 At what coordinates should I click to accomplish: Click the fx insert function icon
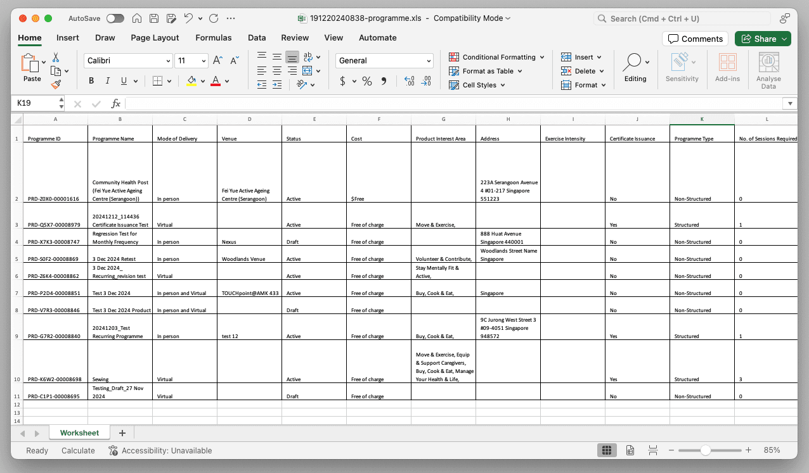(116, 103)
